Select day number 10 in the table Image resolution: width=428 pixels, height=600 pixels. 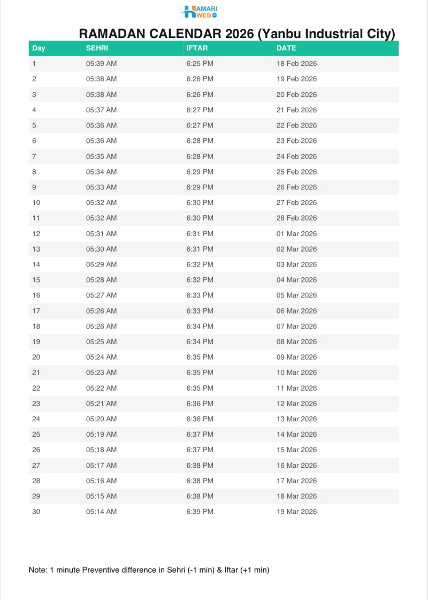[36, 203]
